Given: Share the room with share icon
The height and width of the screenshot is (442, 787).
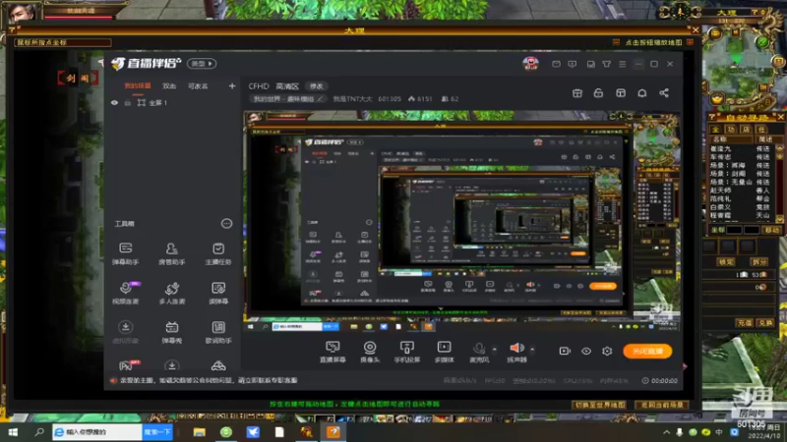Looking at the screenshot, I should coord(664,93).
